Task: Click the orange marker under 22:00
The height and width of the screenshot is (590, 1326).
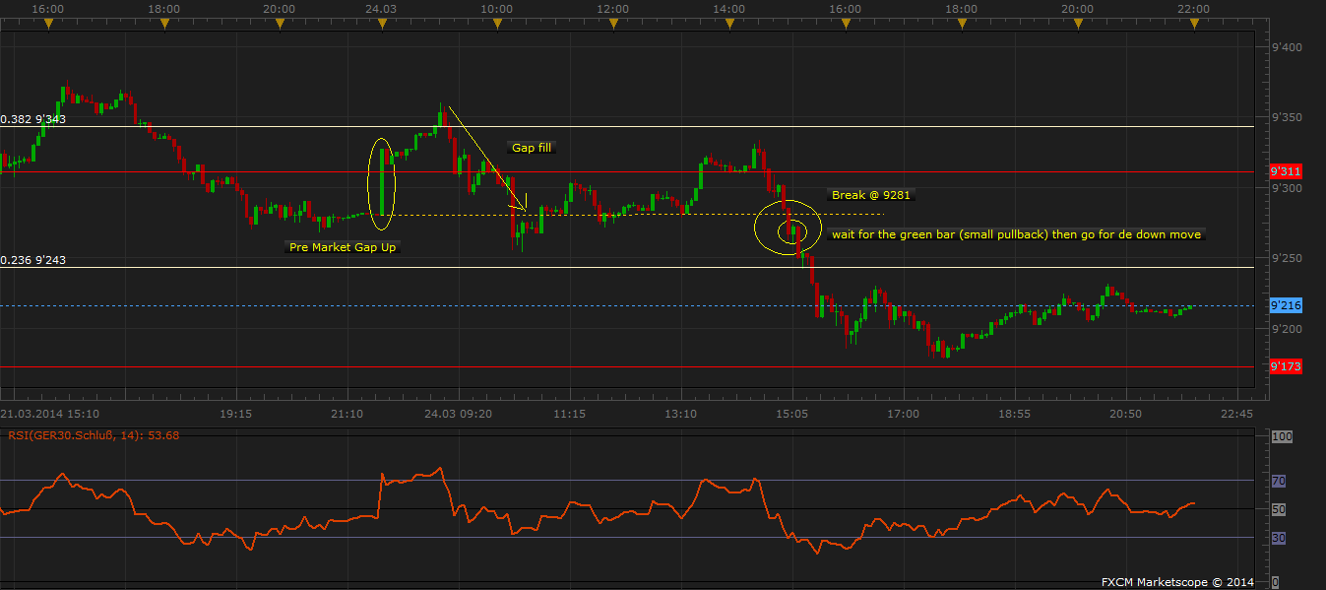Action: click(x=1193, y=24)
